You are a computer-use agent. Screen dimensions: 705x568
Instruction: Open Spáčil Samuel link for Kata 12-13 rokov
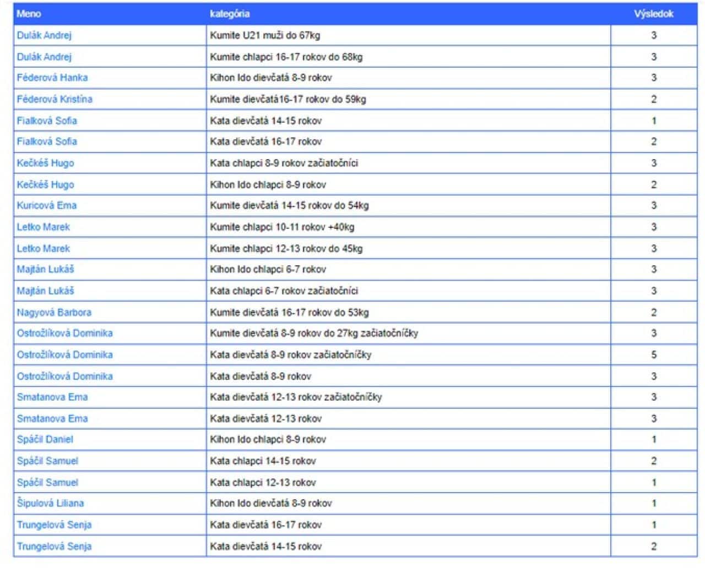click(x=47, y=482)
